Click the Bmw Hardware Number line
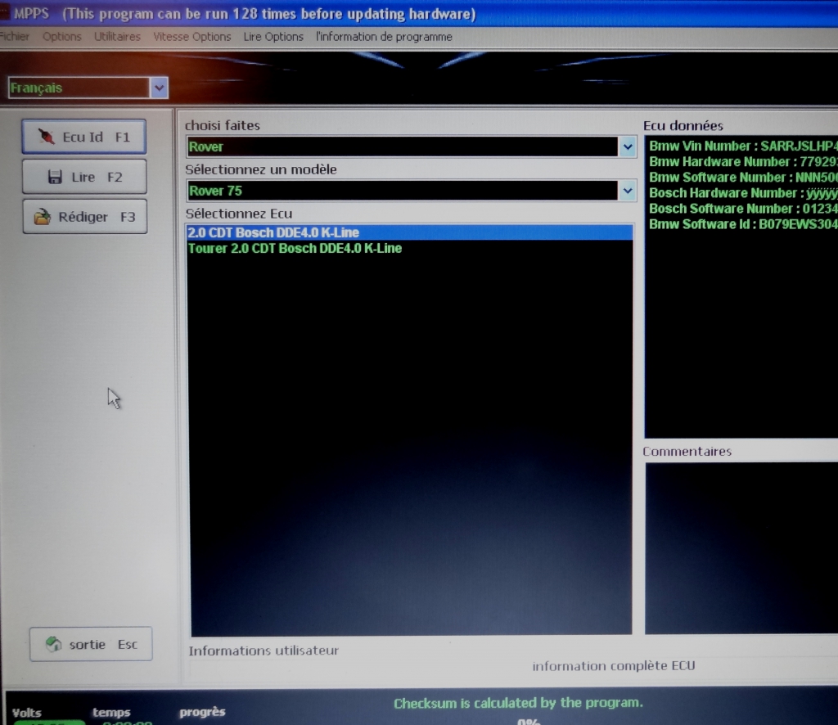 tap(743, 161)
